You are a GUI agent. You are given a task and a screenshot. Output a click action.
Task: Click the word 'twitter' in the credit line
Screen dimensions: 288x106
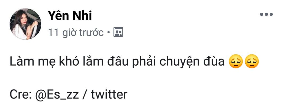(x=109, y=95)
